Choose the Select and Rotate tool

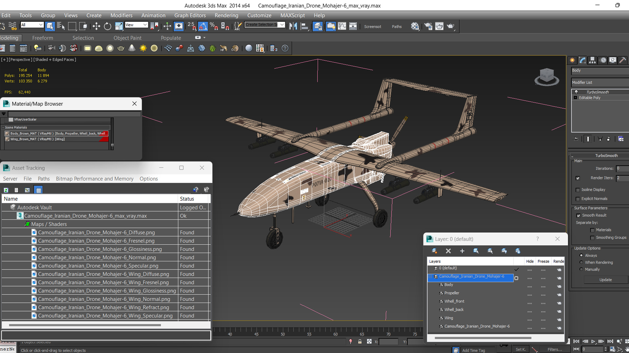pos(107,26)
